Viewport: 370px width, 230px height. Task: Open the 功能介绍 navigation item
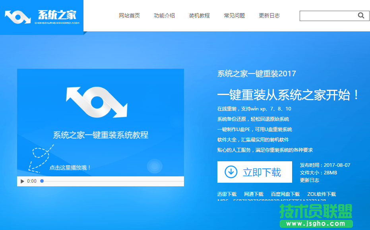(165, 15)
